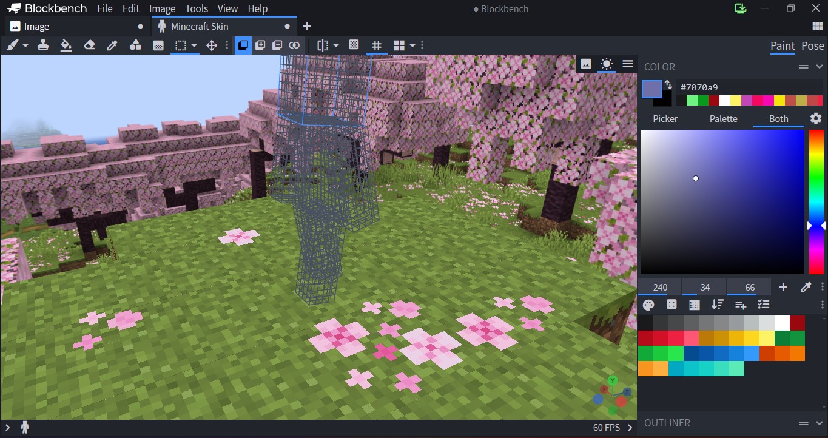This screenshot has width=828, height=438.
Task: Toggle preview shading with the sun icon
Action: tap(606, 64)
